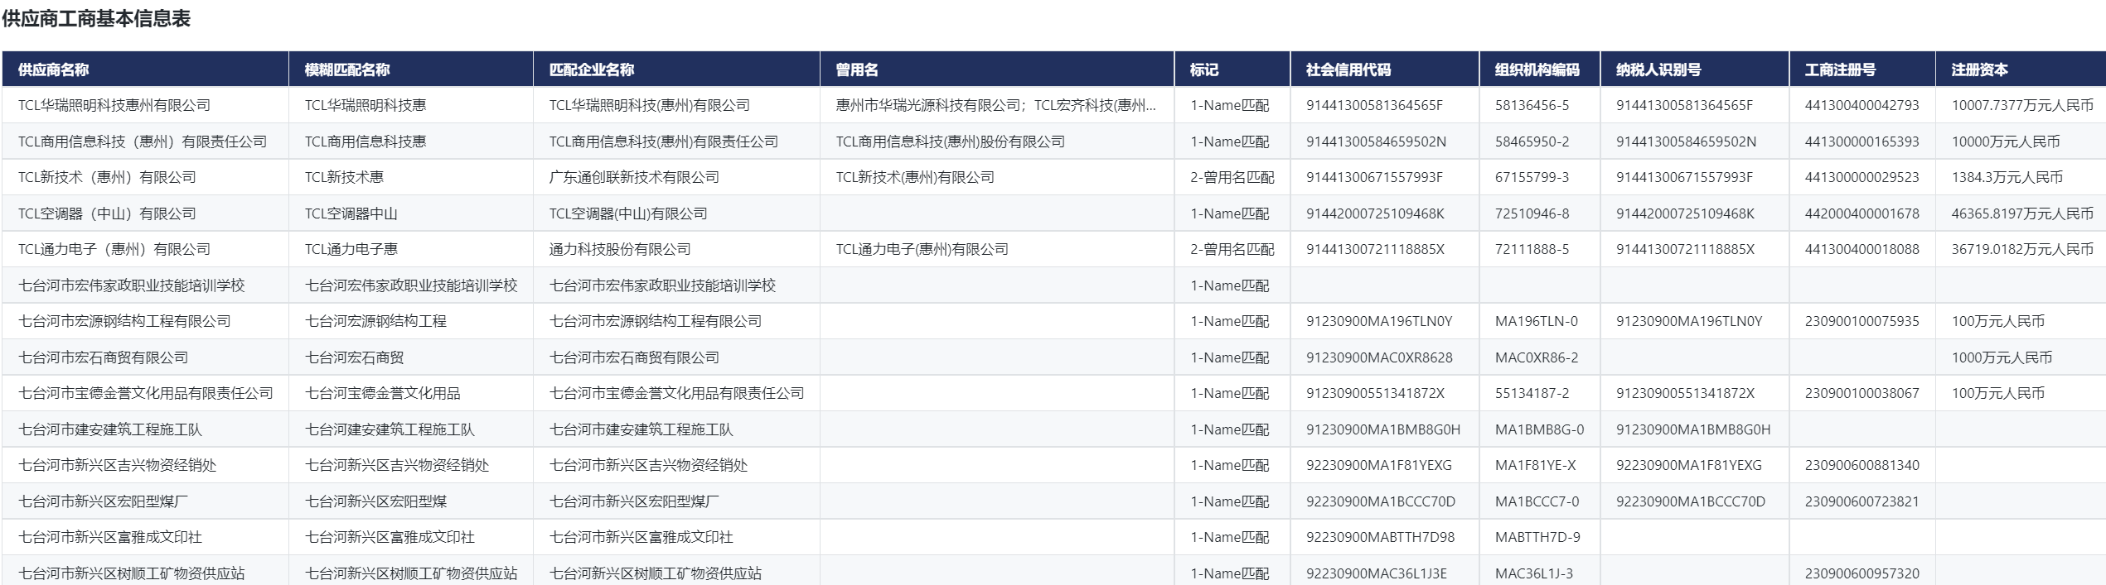Click the 组织机构编码 column header
This screenshot has height=585, width=2106.
coord(1540,70)
